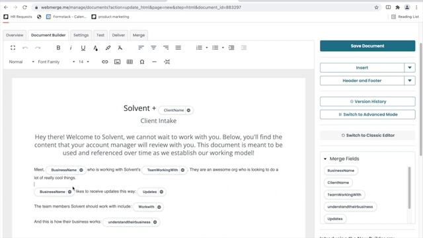423x238 pixels.
Task: Insert special character omega
Action: pos(142,61)
